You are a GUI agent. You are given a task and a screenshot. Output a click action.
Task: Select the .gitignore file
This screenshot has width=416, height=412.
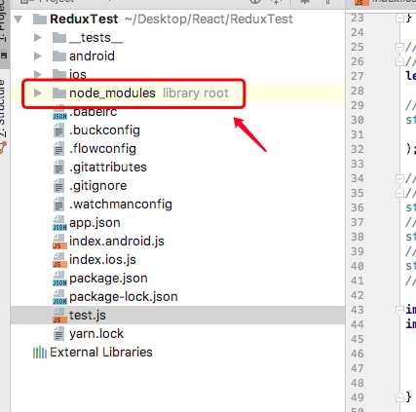(98, 186)
